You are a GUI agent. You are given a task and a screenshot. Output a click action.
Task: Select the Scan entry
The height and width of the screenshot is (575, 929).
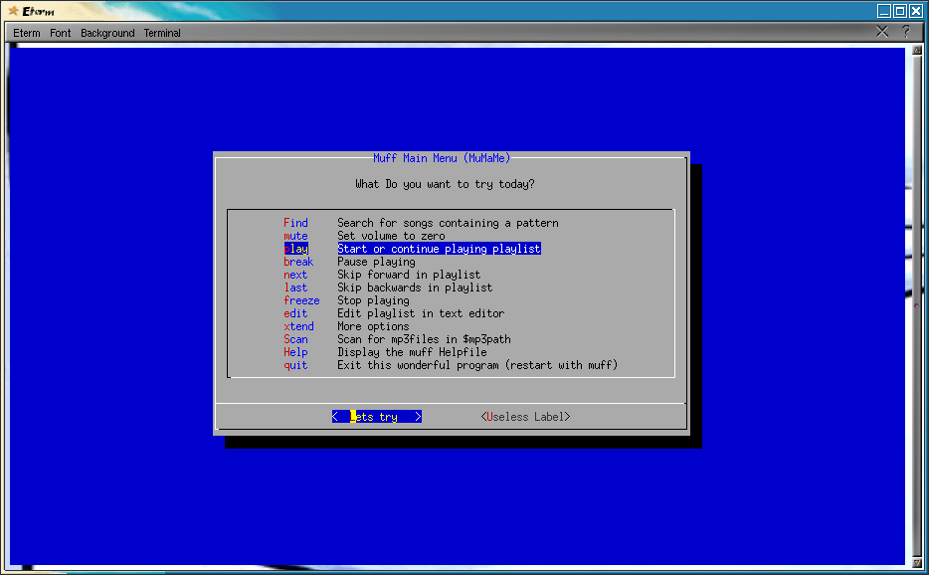(295, 339)
